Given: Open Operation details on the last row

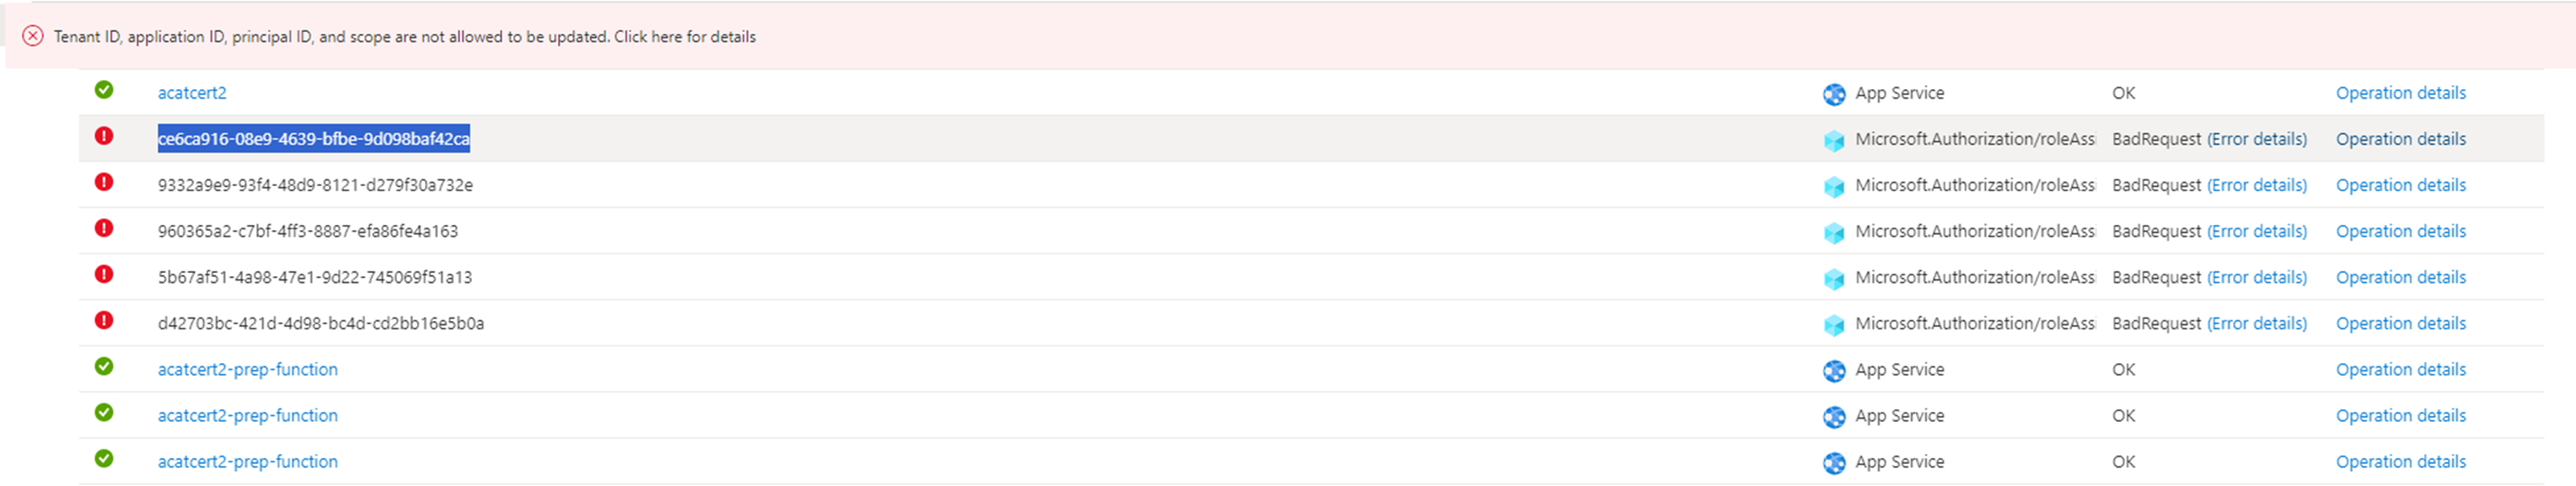Looking at the screenshot, I should point(2401,461).
